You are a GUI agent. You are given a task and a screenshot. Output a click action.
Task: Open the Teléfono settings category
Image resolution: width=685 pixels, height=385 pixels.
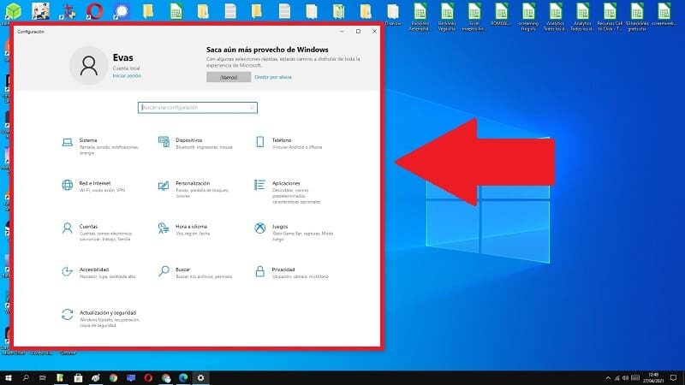click(x=289, y=143)
